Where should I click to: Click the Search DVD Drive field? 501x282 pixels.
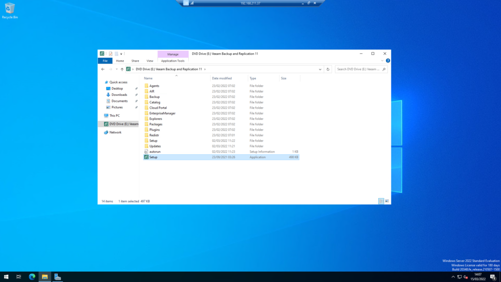click(x=359, y=69)
